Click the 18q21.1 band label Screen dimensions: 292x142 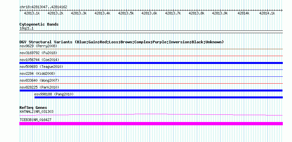(x=27, y=29)
